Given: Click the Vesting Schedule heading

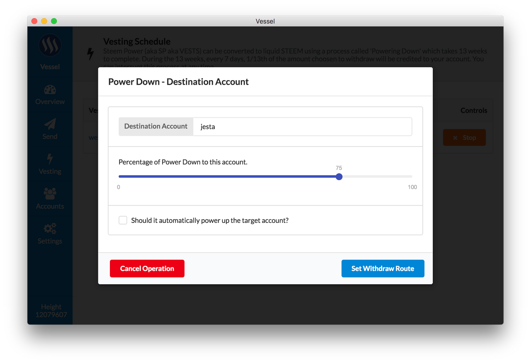Looking at the screenshot, I should (x=137, y=42).
